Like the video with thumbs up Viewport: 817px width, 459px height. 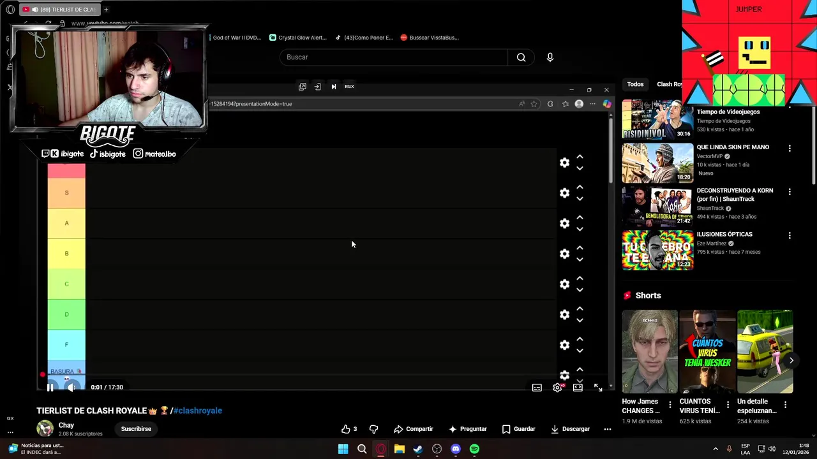click(349, 429)
